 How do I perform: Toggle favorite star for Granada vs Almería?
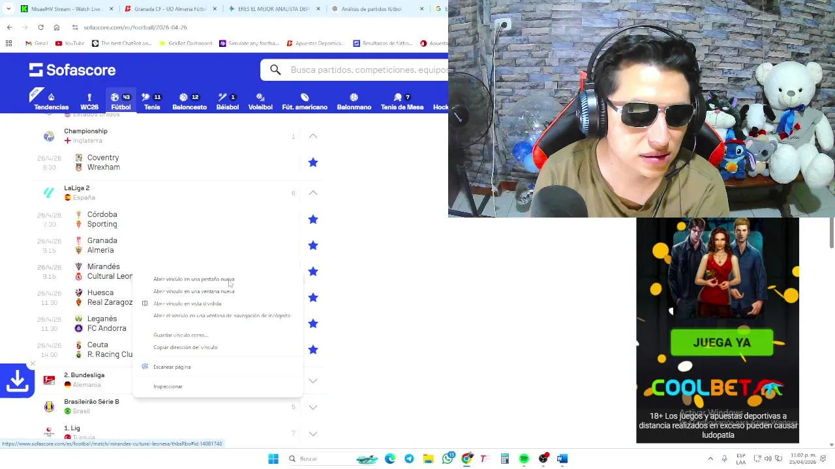tap(313, 246)
